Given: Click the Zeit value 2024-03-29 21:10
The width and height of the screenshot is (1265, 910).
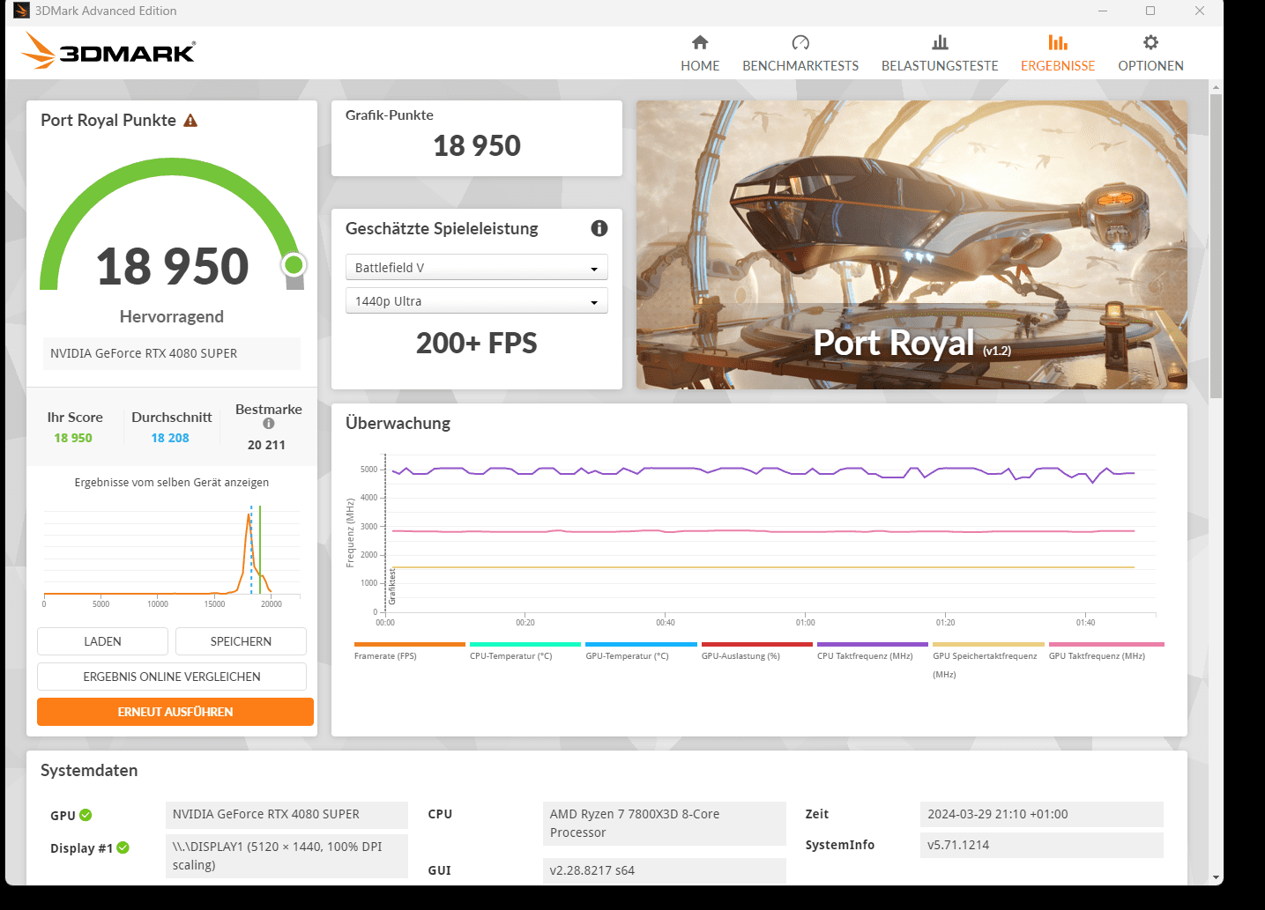Looking at the screenshot, I should (1042, 814).
